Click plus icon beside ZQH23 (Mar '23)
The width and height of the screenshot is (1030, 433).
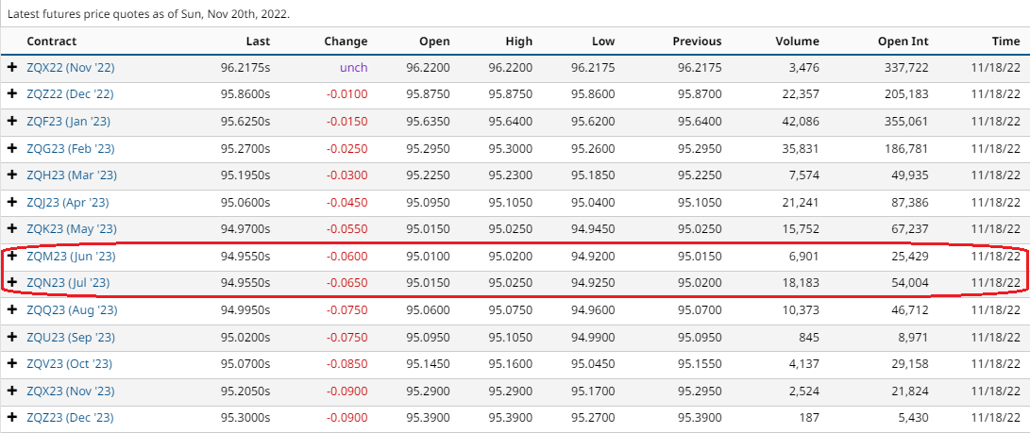click(x=12, y=175)
